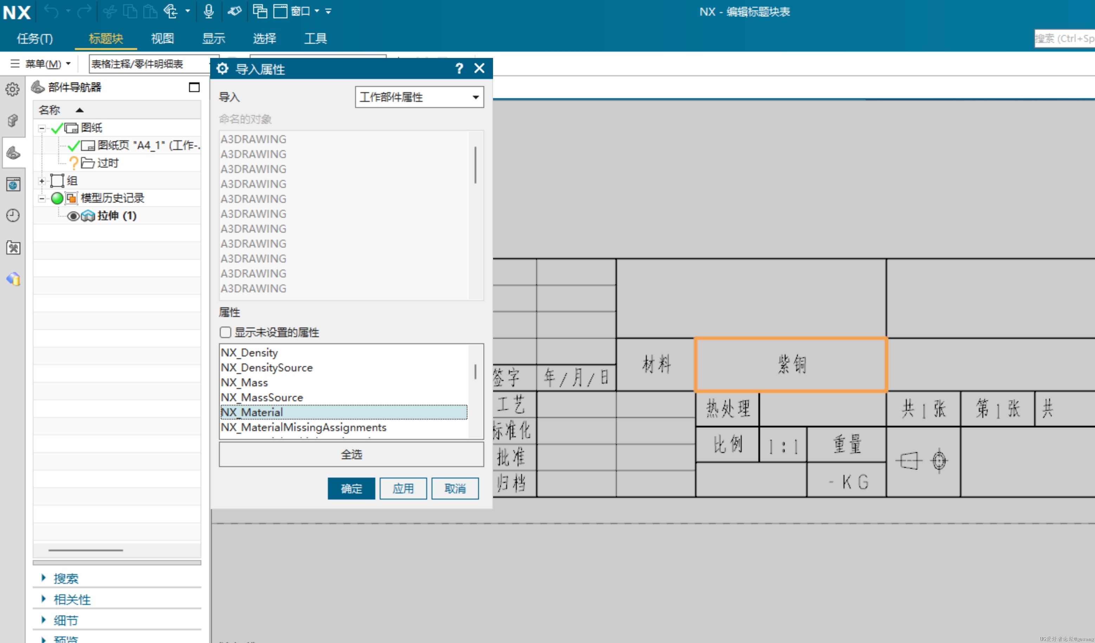
Task: Maximize the 部件导航器 panel
Action: (194, 87)
